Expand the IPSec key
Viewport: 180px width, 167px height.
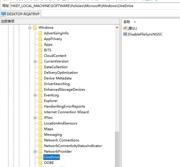[35, 118]
